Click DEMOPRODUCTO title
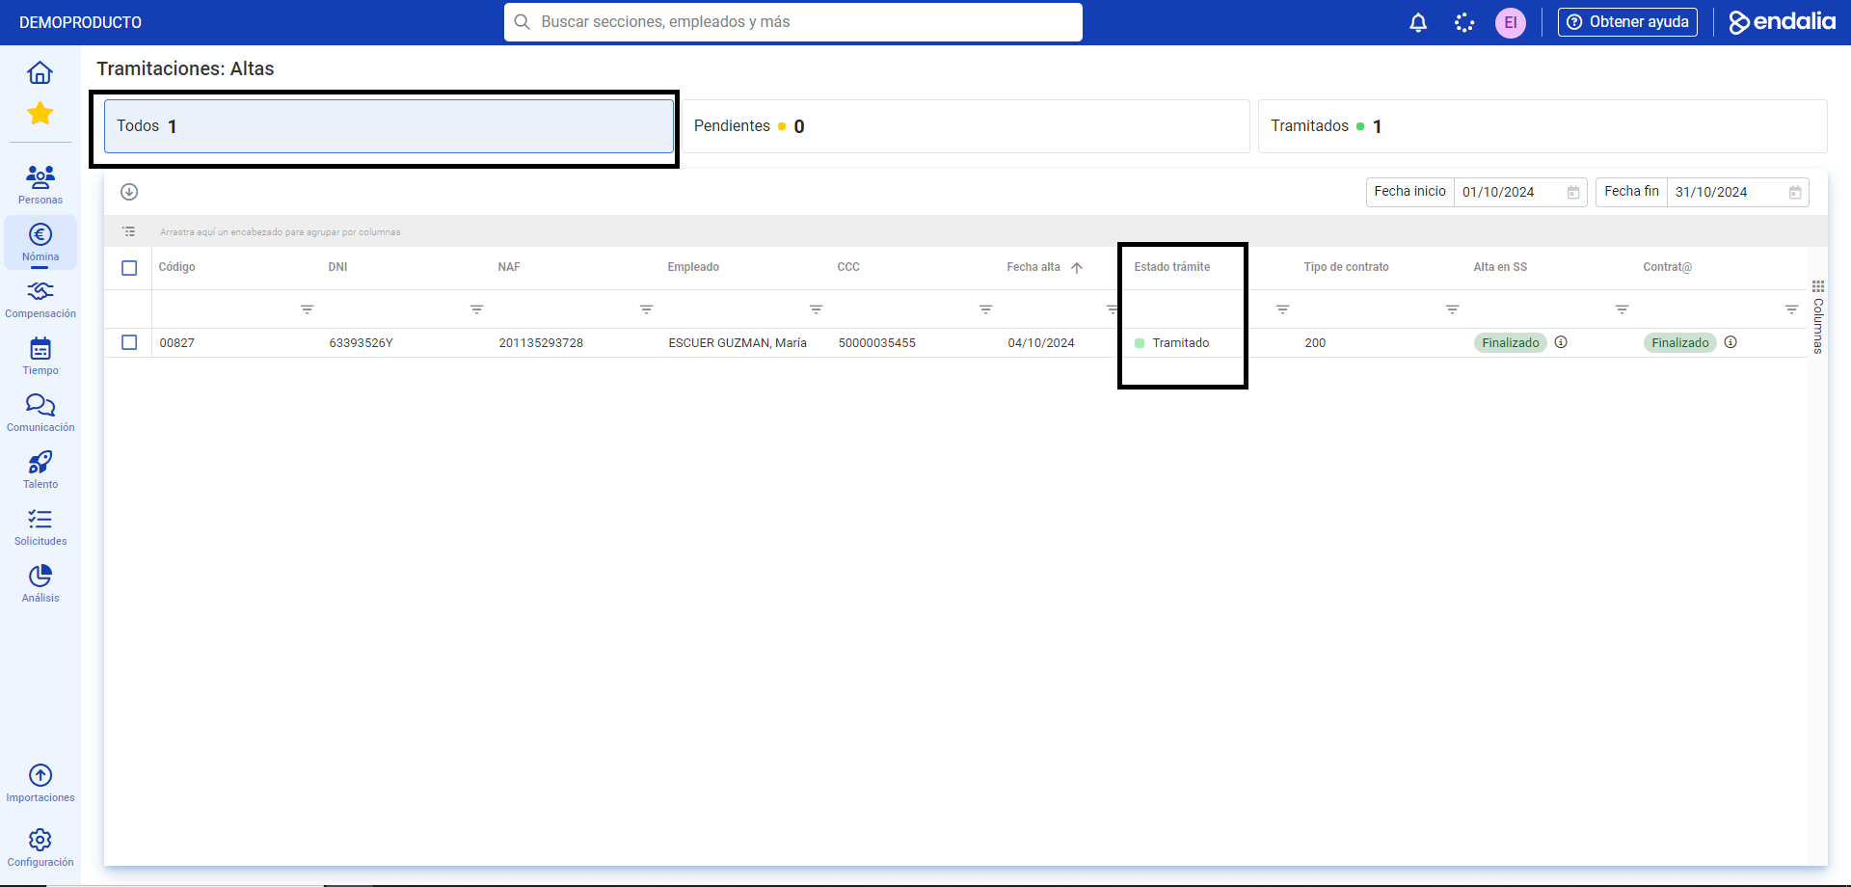The height and width of the screenshot is (887, 1851). tap(80, 22)
